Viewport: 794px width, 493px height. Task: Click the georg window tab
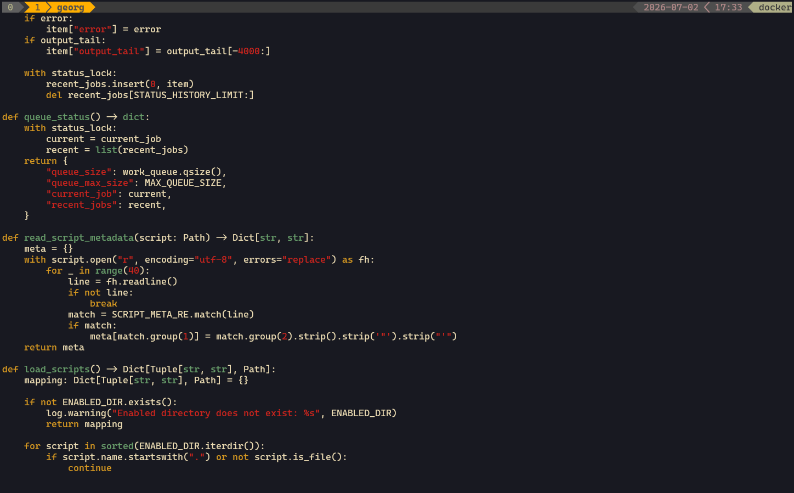click(71, 7)
